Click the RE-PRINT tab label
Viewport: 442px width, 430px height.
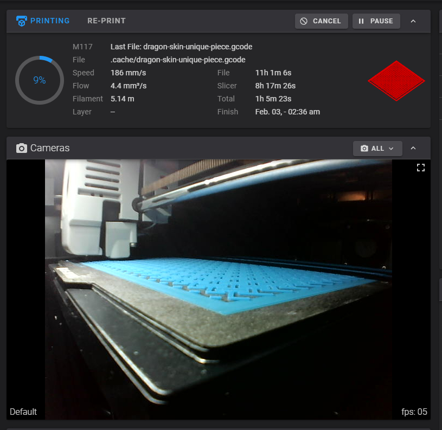click(106, 21)
